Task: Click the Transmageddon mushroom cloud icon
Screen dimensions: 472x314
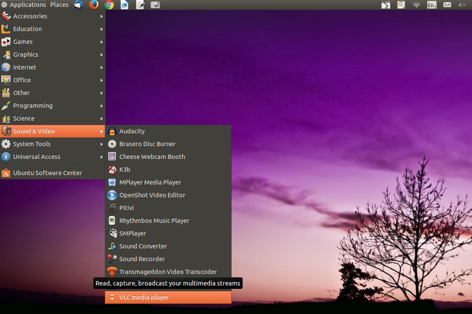Action: [x=112, y=272]
